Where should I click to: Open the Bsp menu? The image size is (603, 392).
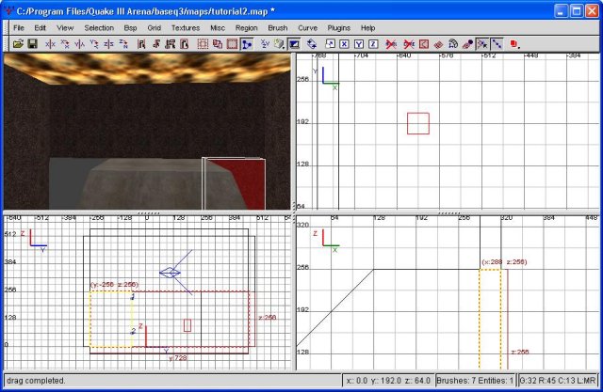click(x=130, y=28)
